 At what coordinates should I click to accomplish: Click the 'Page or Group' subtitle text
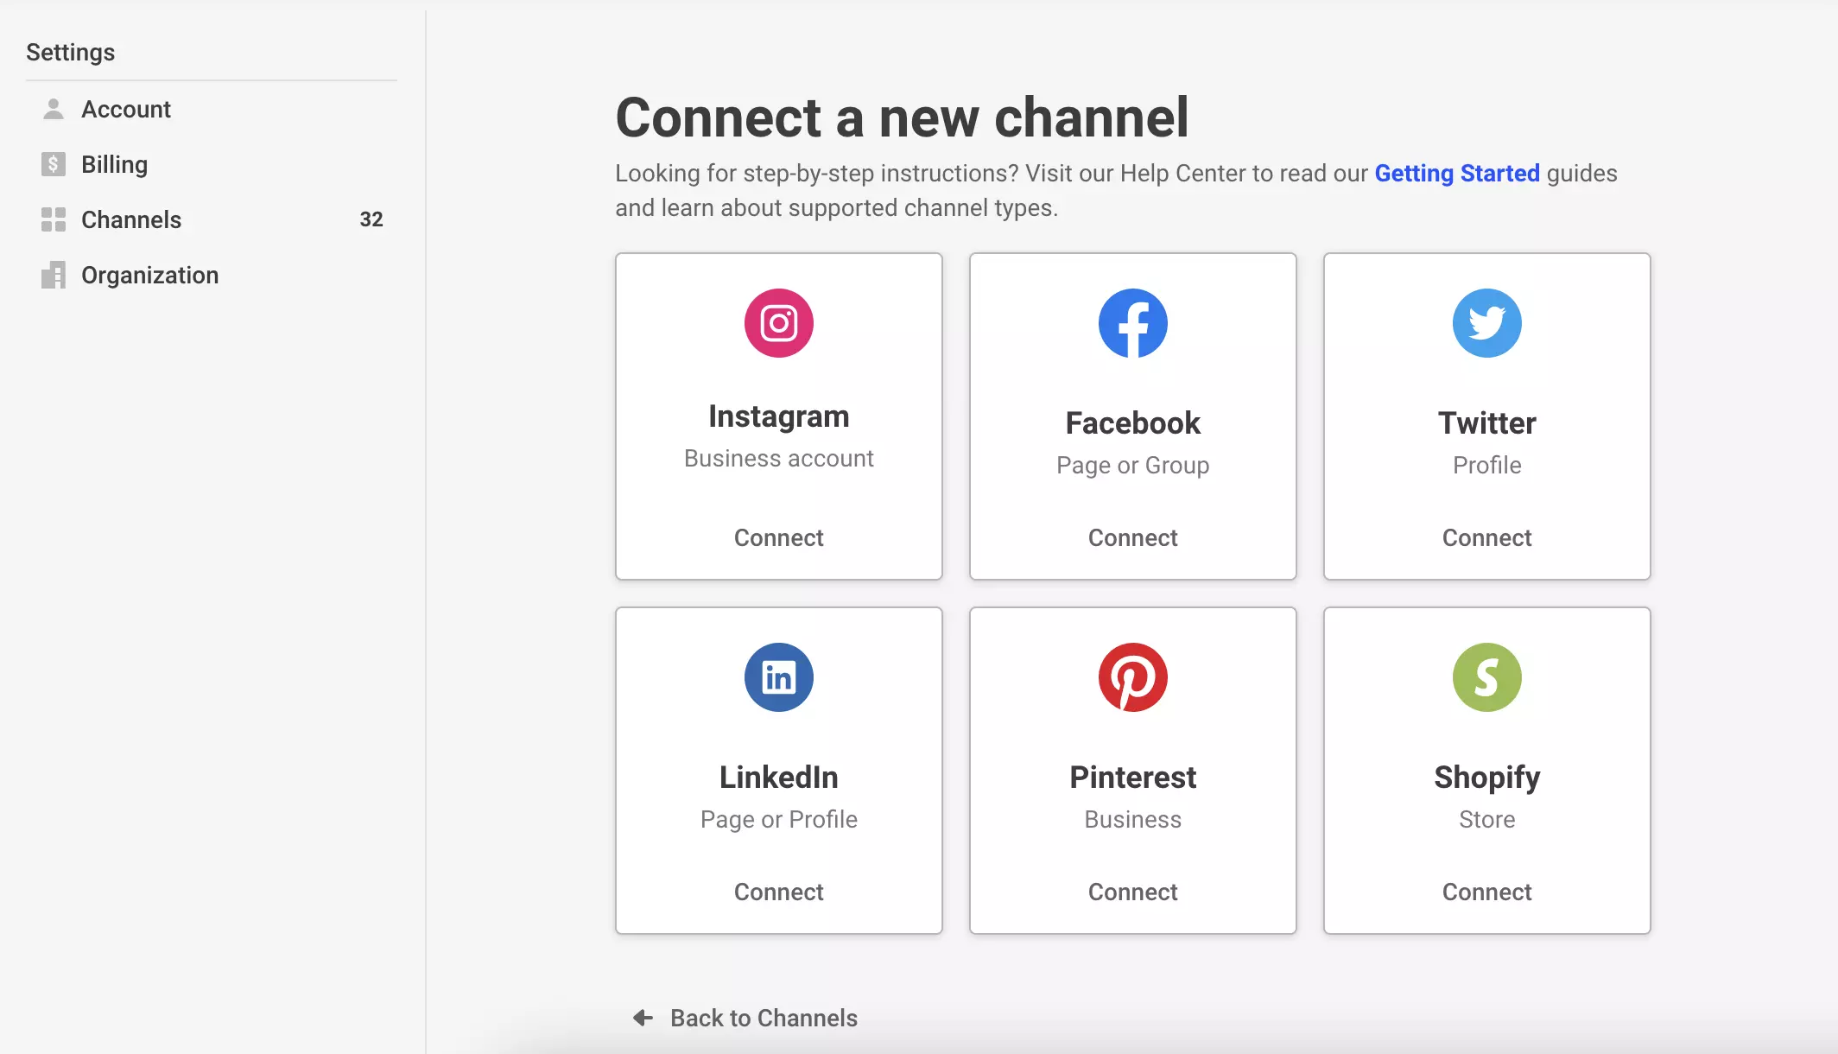1132,466
